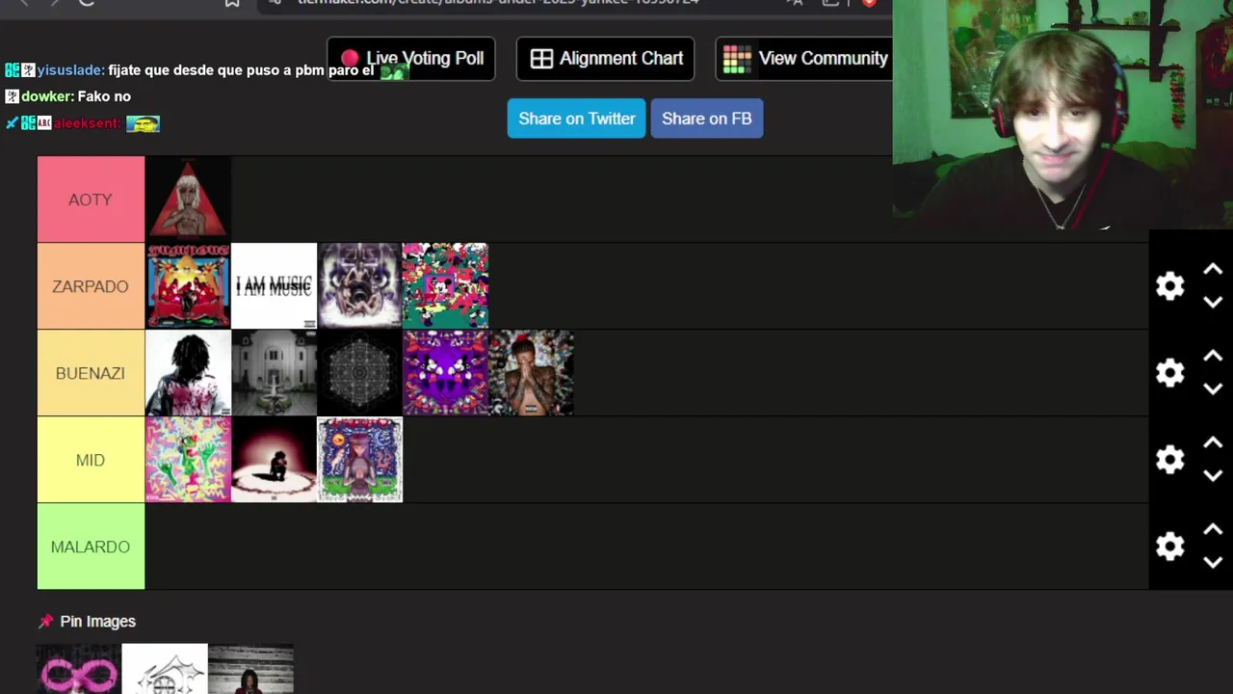
Task: Move MID tier up with arrow
Action: (1213, 443)
